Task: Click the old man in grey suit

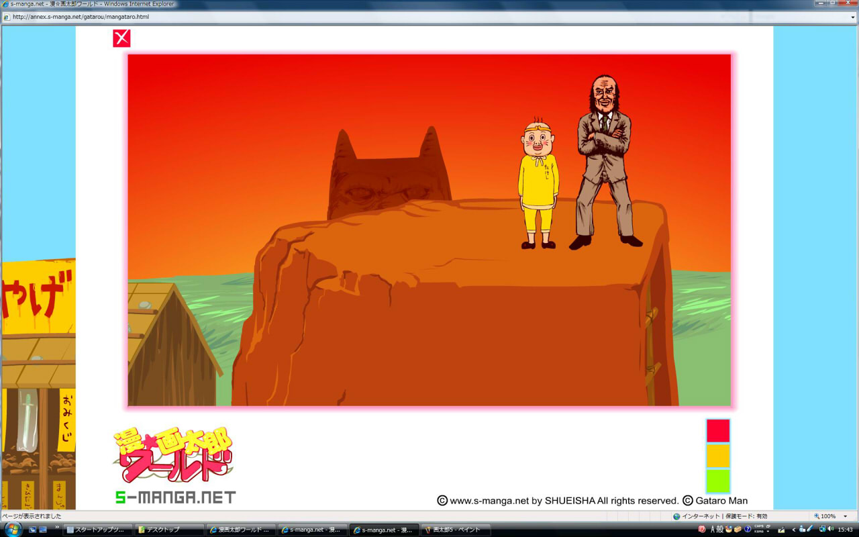Action: tap(605, 162)
